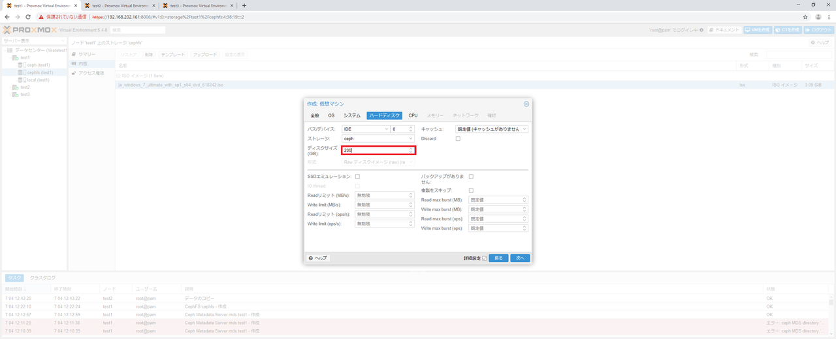This screenshot has height=339, width=836.
Task: Tick the SSDエミュレーション checkbox
Action: click(357, 177)
